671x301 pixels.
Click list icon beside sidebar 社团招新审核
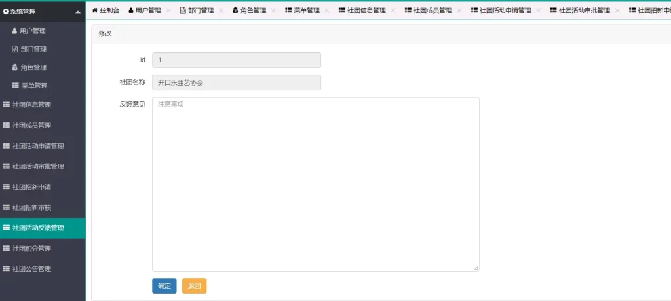coord(6,207)
